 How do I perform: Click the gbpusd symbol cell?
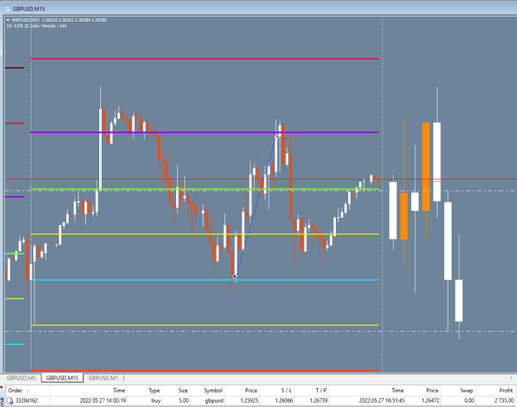coord(214,400)
